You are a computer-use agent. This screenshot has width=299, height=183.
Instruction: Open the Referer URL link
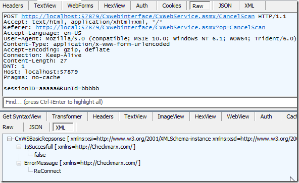point(151,27)
